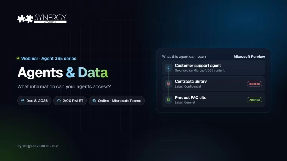
Task: Click the 'Label: Confidential' text
Action: [188, 86]
